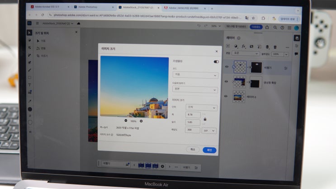Click the Redo arrow in top bar
The height and width of the screenshot is (189, 336).
pos(206,26)
